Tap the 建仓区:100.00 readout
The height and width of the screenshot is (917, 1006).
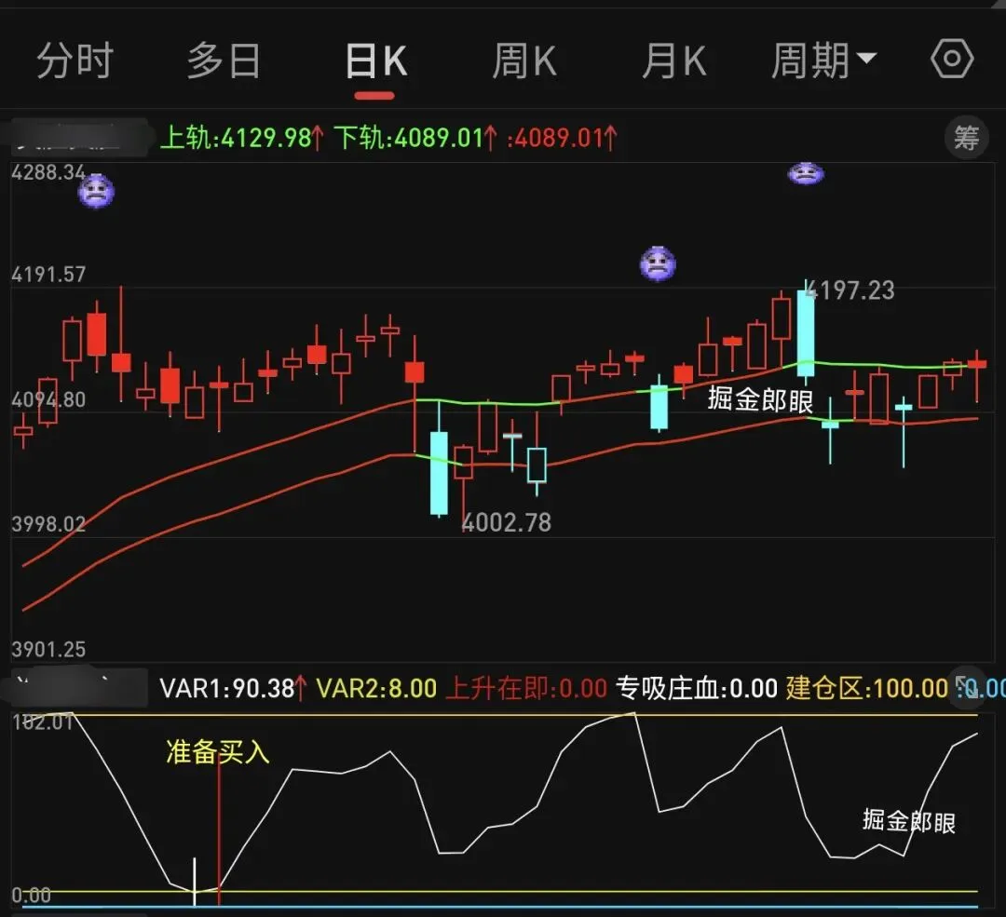click(x=867, y=689)
